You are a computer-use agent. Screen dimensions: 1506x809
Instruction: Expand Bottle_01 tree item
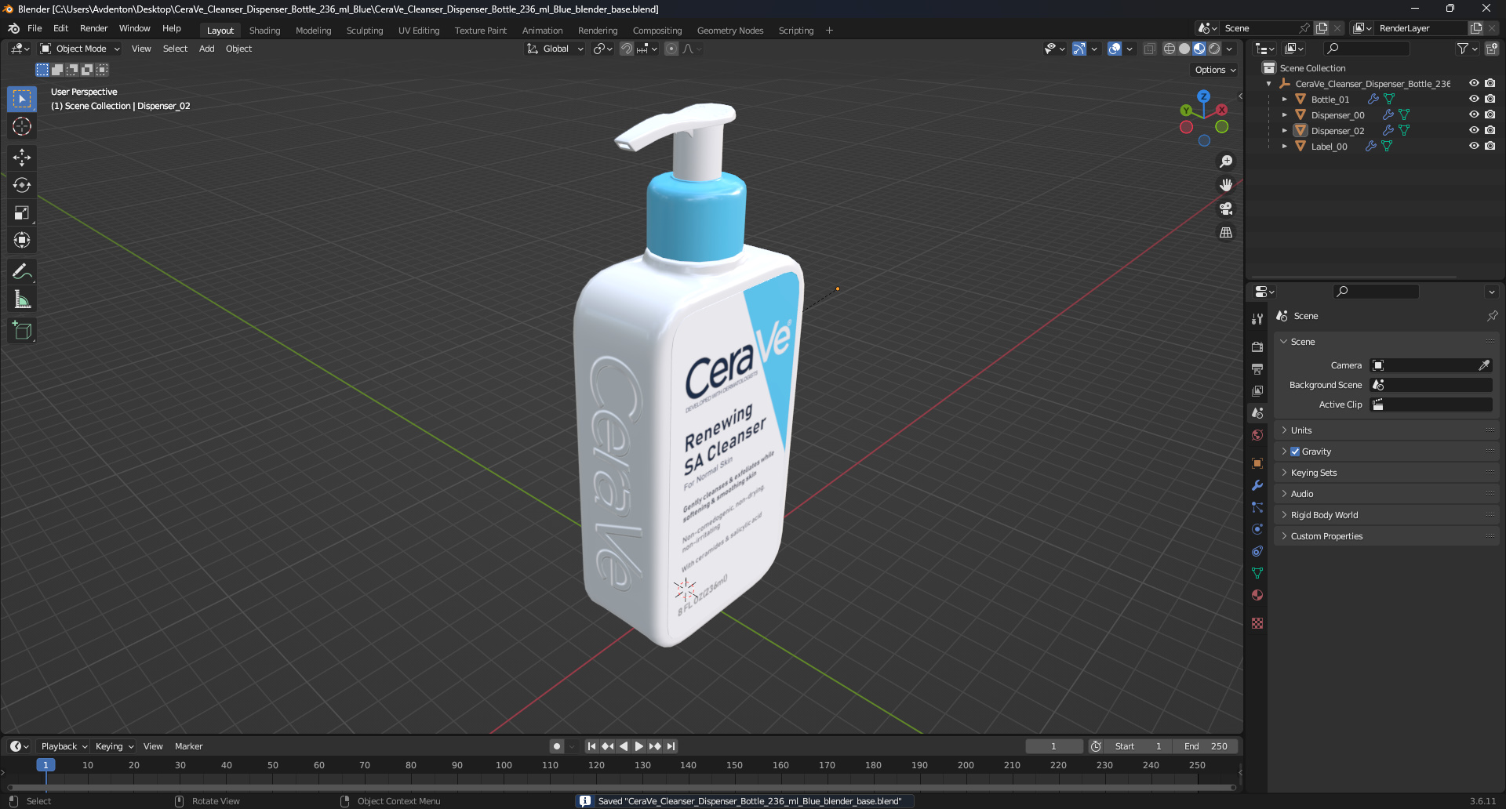(x=1284, y=100)
